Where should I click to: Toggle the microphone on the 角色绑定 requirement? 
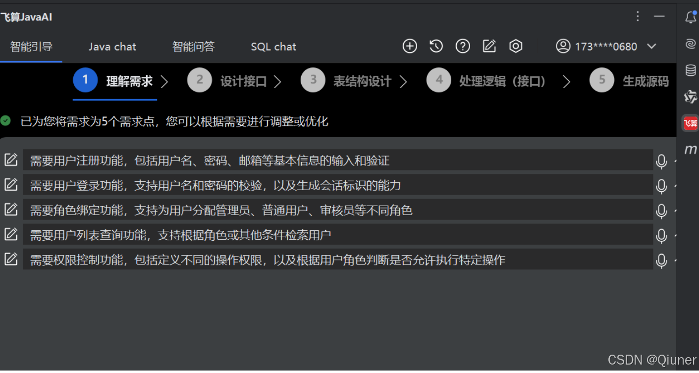coord(661,211)
